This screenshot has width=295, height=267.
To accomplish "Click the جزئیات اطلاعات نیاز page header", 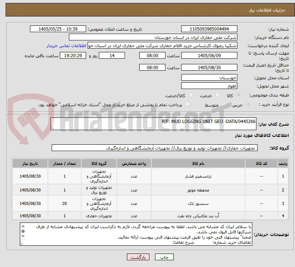I will pyautogui.click(x=267, y=10).
